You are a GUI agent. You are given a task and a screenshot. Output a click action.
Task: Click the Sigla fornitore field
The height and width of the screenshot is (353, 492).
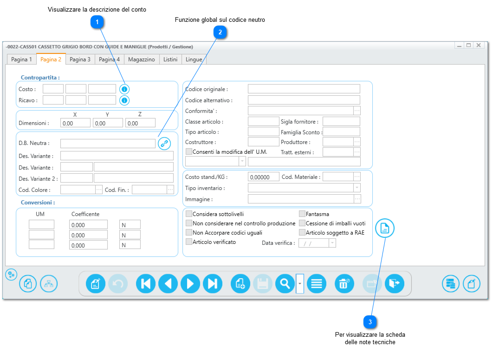click(x=342, y=122)
